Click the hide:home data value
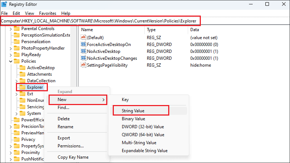This screenshot has height=163, width=290. 200,65
